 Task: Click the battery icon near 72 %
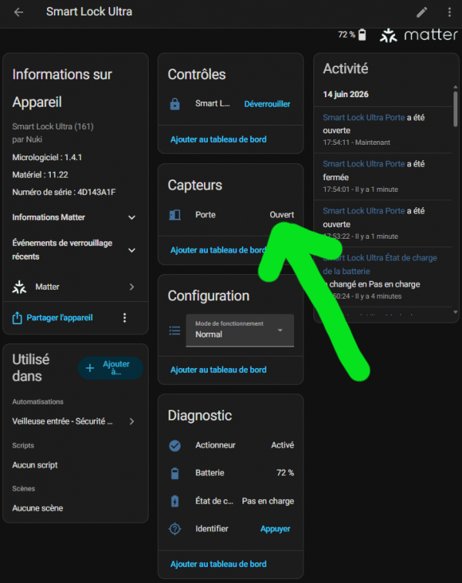point(362,35)
